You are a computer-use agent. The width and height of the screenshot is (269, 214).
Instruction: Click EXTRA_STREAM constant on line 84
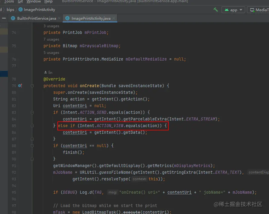[x=201, y=119]
